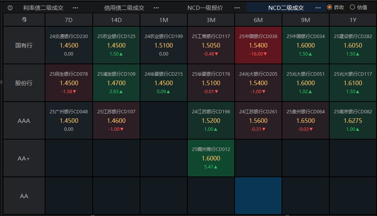Select the AA+ row header
The width and height of the screenshot is (377, 216).
click(24, 158)
